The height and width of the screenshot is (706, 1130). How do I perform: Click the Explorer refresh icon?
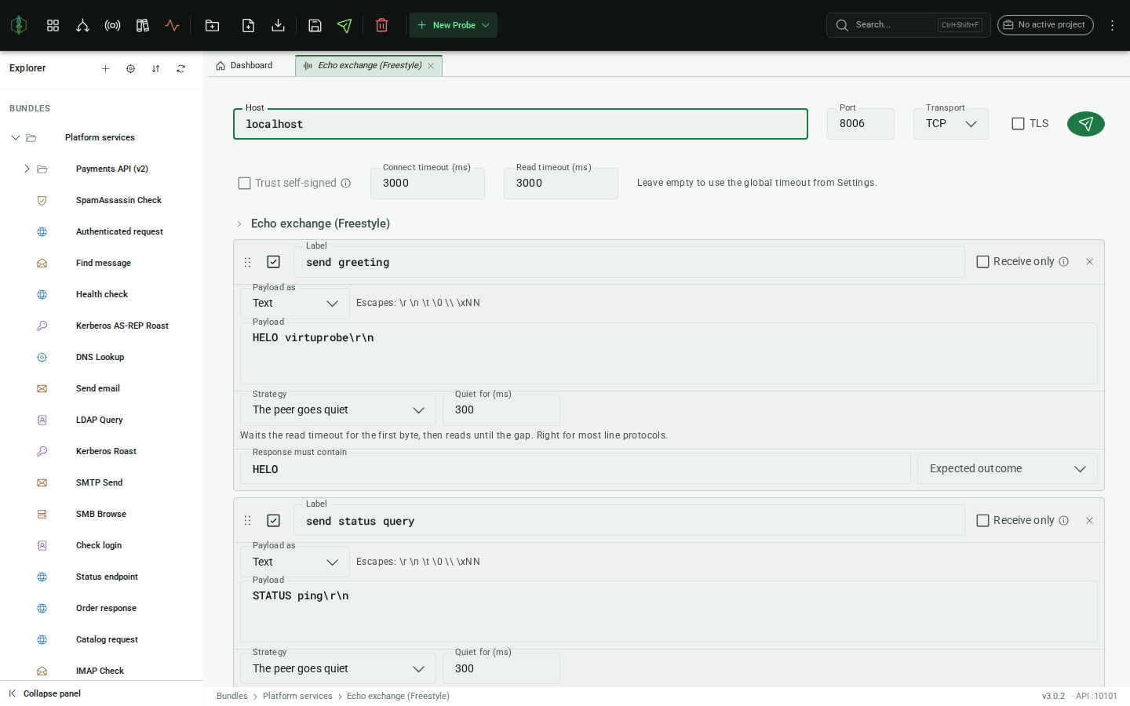tap(180, 69)
